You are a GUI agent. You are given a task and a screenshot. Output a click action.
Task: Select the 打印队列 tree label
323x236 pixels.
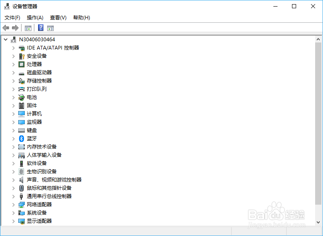coord(37,89)
